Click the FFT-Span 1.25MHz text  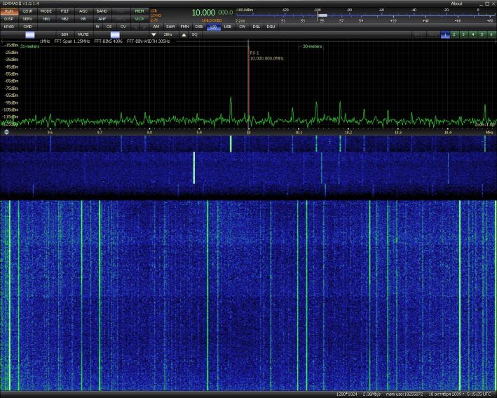(x=72, y=41)
